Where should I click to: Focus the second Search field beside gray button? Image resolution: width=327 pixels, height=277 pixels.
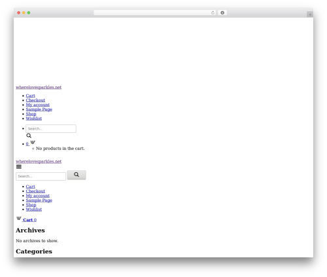pos(41,176)
